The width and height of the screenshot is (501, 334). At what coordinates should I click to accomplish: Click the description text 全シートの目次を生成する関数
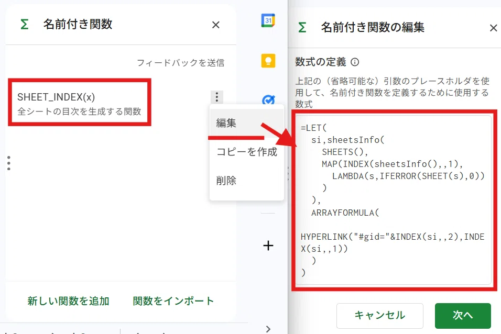click(79, 112)
